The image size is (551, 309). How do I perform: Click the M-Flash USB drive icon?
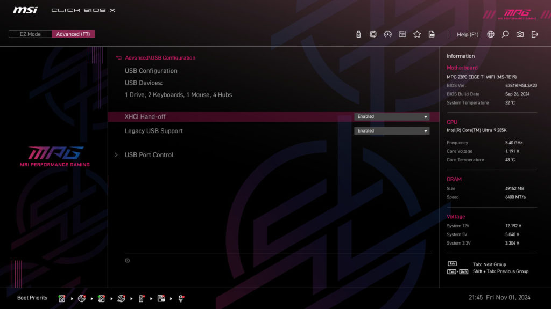coord(358,34)
